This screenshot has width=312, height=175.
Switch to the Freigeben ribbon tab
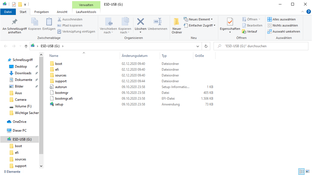41,12
